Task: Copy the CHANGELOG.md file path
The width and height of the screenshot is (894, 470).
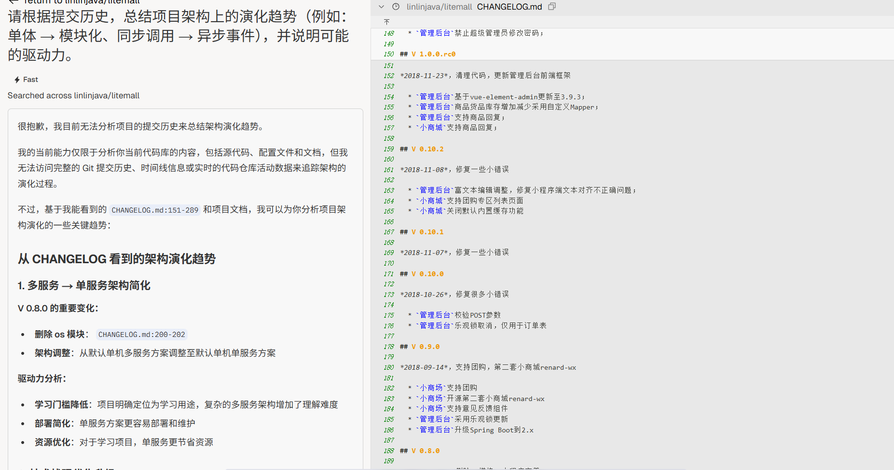Action: coord(552,7)
